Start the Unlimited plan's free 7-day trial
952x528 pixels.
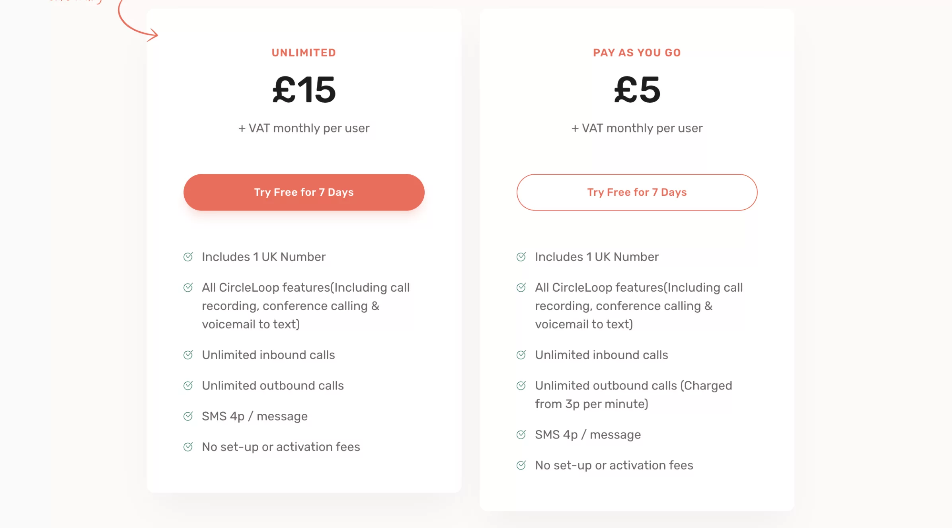coord(304,192)
